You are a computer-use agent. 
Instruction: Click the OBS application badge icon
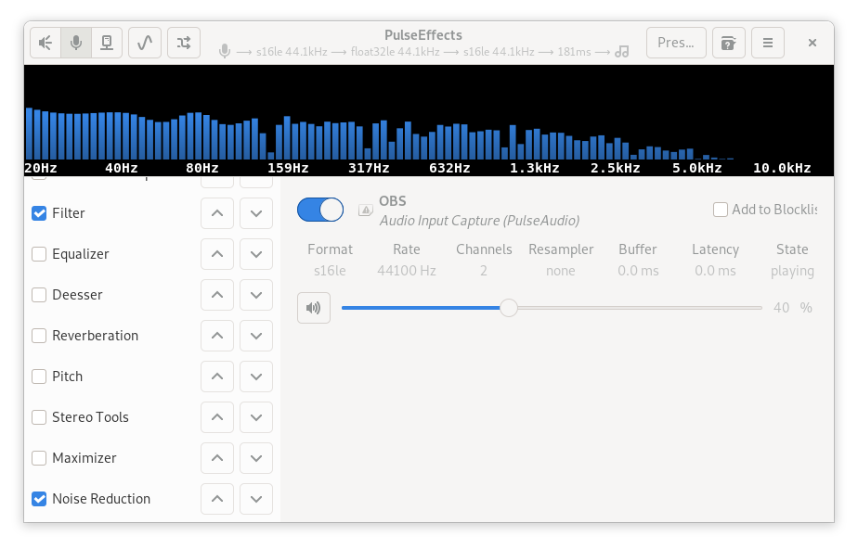coord(366,210)
